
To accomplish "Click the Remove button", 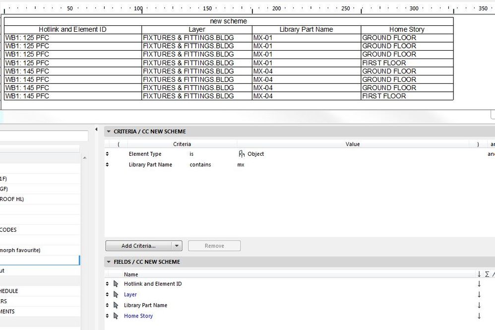I will pyautogui.click(x=214, y=246).
